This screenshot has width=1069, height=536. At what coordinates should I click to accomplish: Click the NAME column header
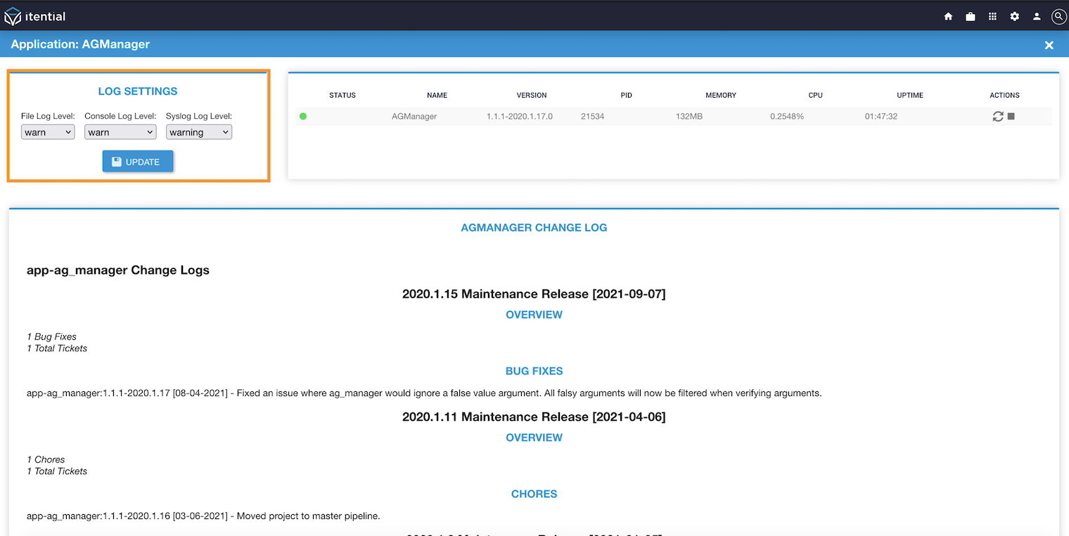coord(437,96)
